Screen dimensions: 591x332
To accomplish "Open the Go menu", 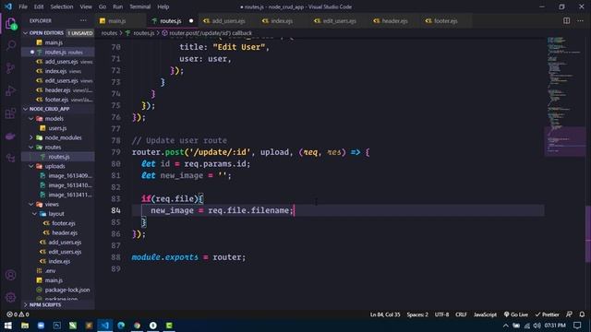I will (103, 6).
